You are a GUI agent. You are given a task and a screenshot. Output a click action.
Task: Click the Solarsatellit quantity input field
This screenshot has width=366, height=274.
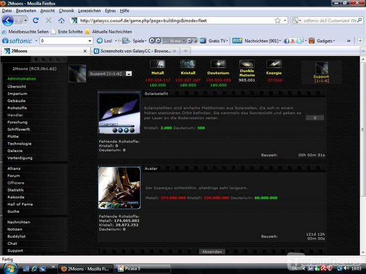315,118
